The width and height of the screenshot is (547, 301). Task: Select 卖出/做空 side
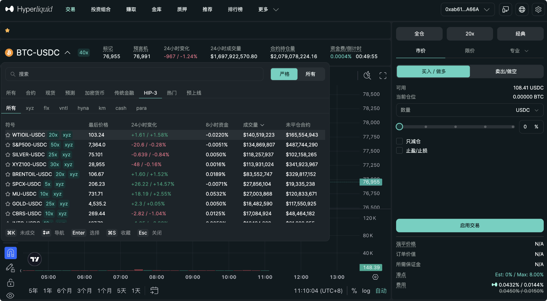click(506, 72)
